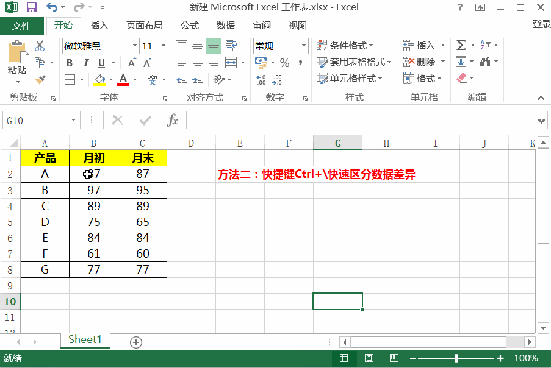
Task: Click the Fill down arrow icon
Action: point(461,62)
